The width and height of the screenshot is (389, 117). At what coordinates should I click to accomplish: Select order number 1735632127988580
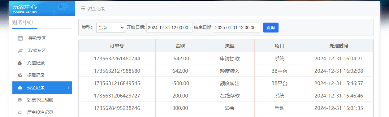coord(117,71)
